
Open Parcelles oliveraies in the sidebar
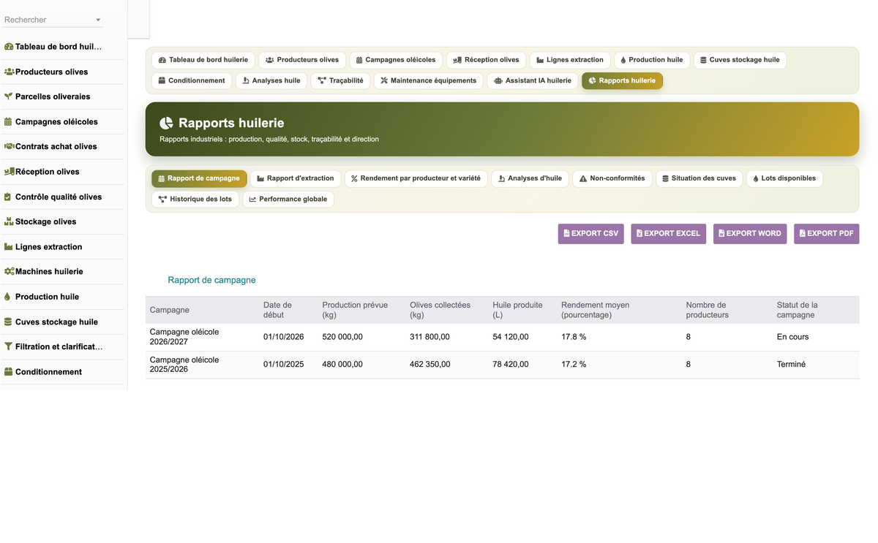[53, 96]
